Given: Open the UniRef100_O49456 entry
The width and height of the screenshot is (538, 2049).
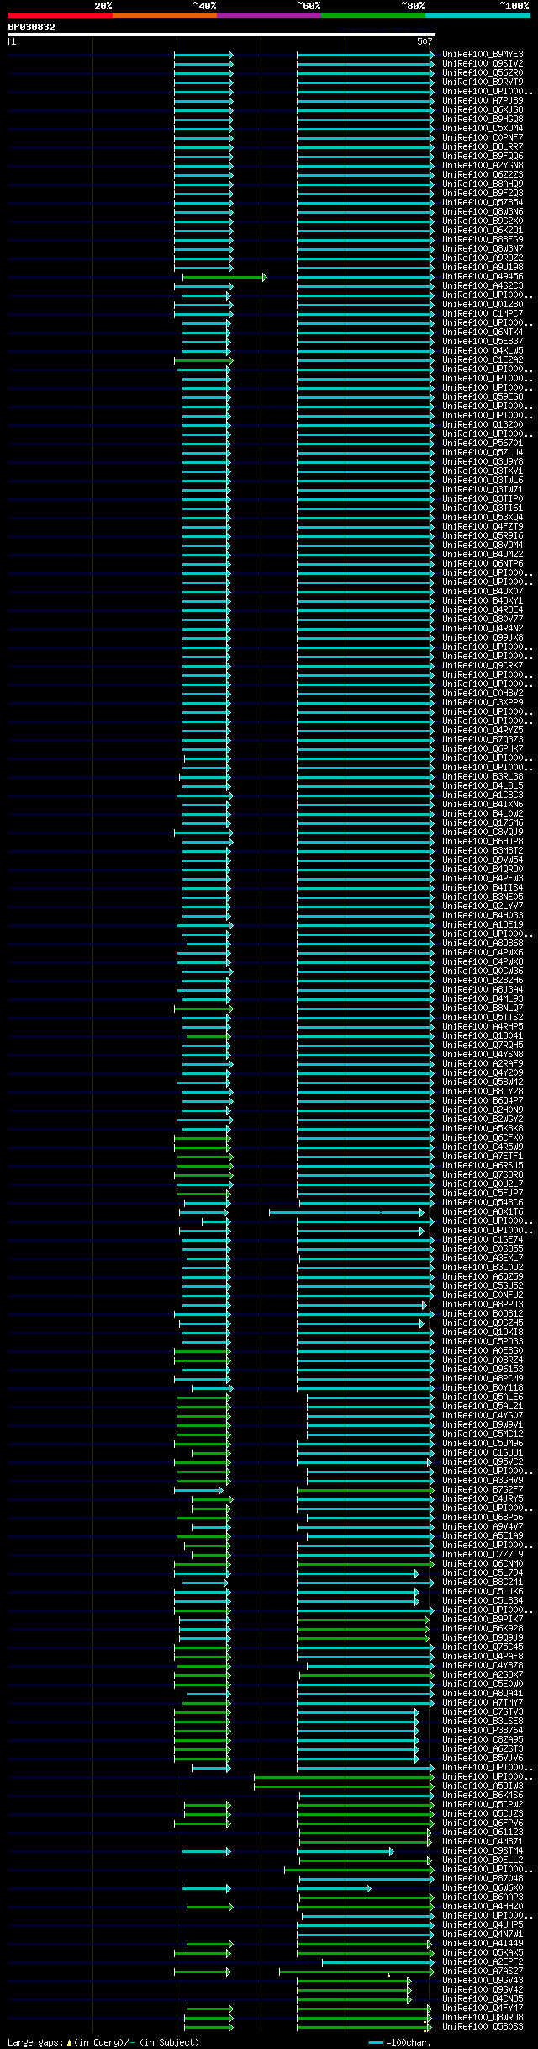Looking at the screenshot, I should pyautogui.click(x=483, y=277).
